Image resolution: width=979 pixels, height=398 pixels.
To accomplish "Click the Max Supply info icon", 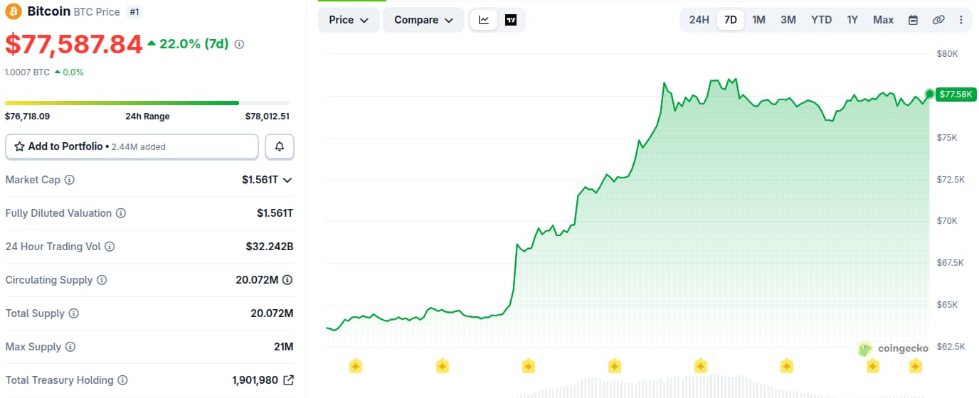I will click(x=70, y=347).
